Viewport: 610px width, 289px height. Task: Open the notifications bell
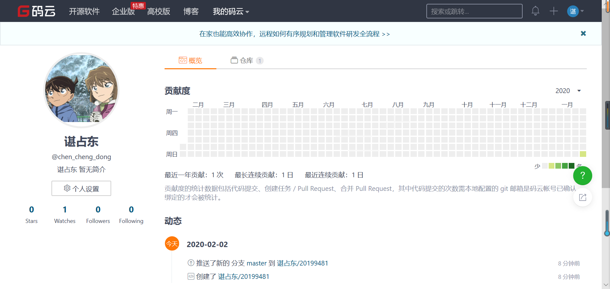[535, 11]
